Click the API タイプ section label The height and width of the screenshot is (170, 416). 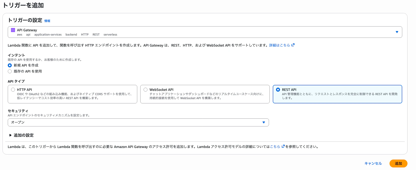tap(16, 81)
